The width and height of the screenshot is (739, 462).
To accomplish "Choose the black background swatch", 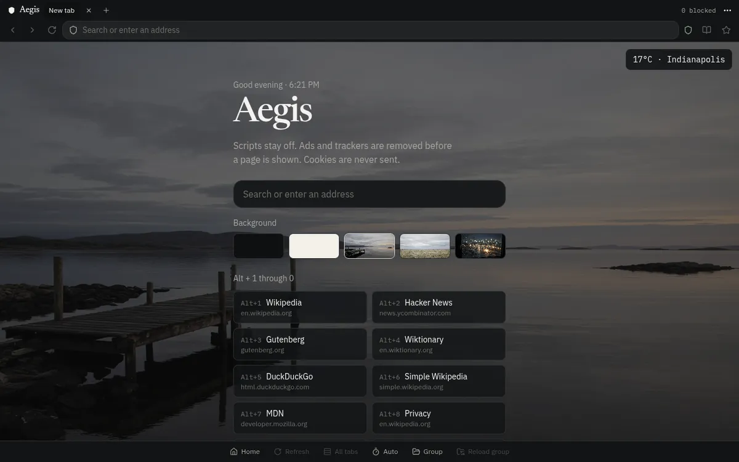I will click(x=259, y=246).
